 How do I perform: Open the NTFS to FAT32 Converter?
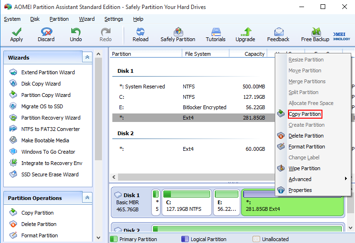coord(50,129)
